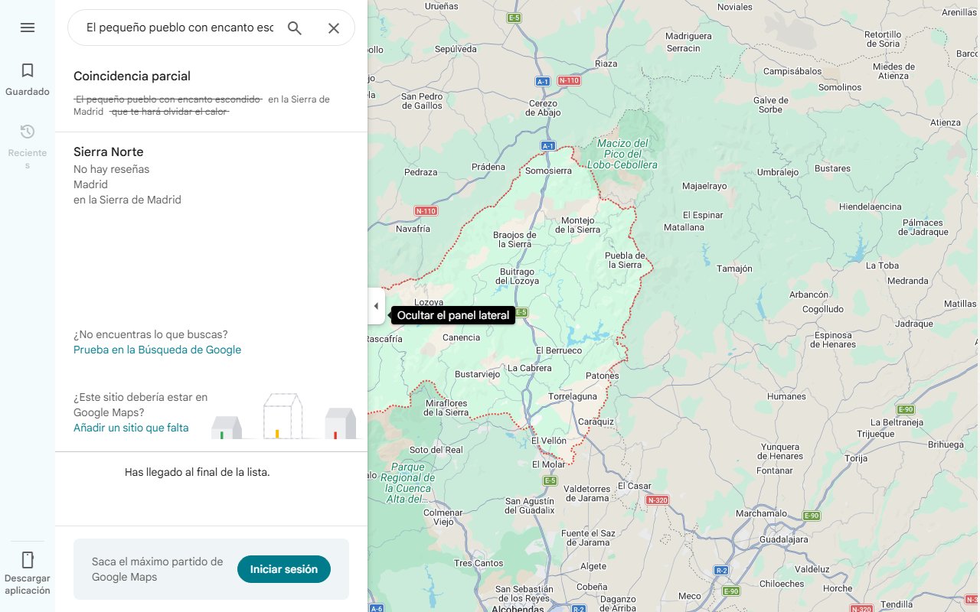Screen dimensions: 980x612
Task: Follow the Prueba en la Búsqueda de Google link
Action: (x=156, y=350)
